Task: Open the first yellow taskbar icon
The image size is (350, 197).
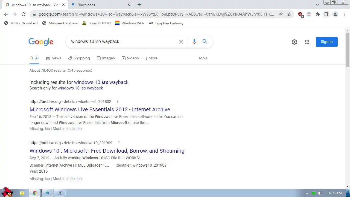Action: pyautogui.click(x=22, y=193)
